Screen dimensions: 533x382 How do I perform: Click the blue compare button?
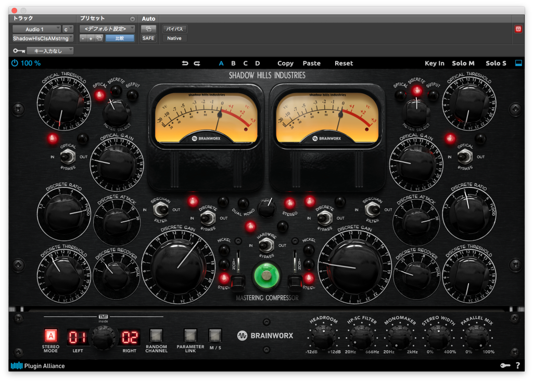pyautogui.click(x=120, y=38)
